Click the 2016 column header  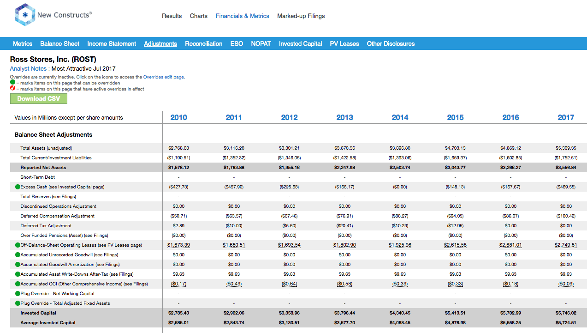coord(510,117)
